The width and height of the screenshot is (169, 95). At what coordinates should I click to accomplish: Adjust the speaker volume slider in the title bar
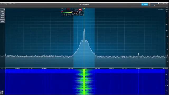155,4
